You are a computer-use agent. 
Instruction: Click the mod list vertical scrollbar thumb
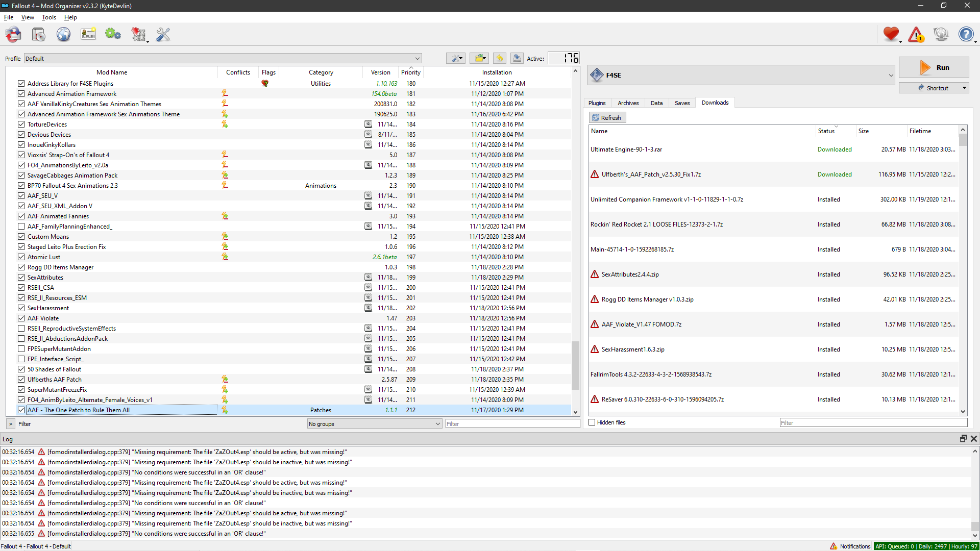pyautogui.click(x=575, y=365)
